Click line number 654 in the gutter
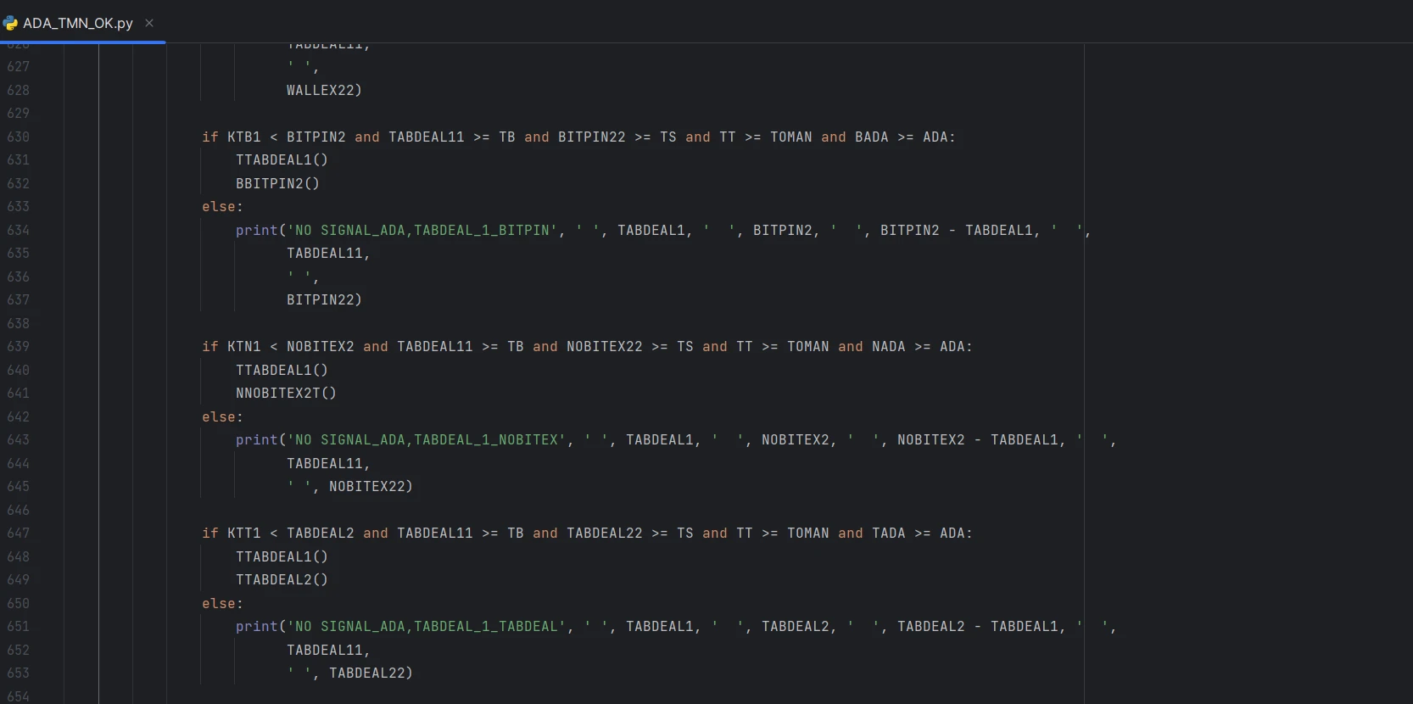 [18, 696]
